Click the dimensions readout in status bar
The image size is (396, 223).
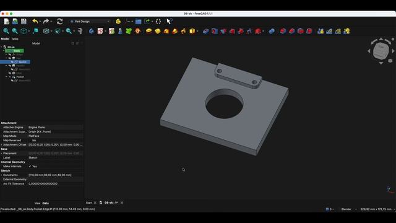click(x=376, y=209)
